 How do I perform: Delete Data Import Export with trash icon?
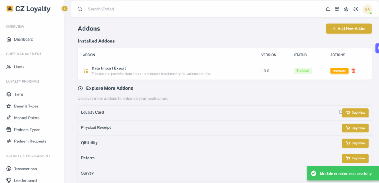click(353, 71)
